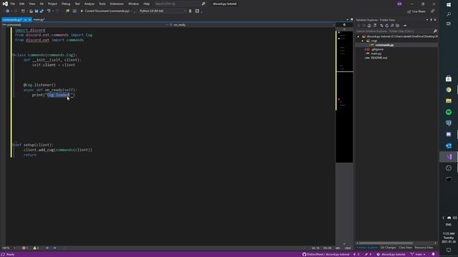Click the warning count indicator
The height and width of the screenshot is (257, 458).
(36, 248)
